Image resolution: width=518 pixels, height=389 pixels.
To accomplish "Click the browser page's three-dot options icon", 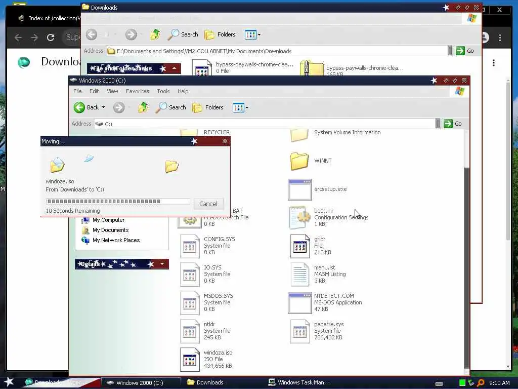I will coord(494,63).
